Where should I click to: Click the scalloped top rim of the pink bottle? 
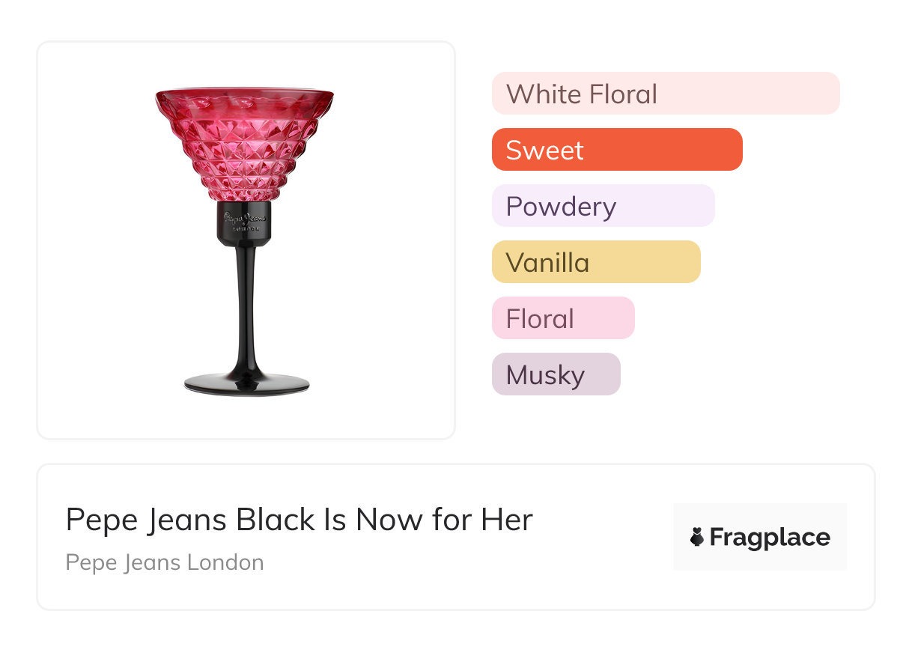coord(244,94)
